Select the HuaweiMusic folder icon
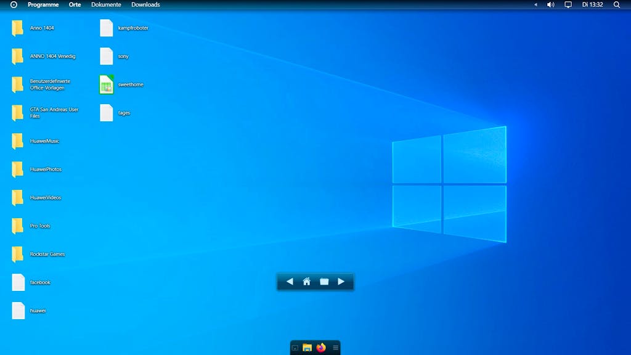This screenshot has height=355, width=631. click(17, 141)
